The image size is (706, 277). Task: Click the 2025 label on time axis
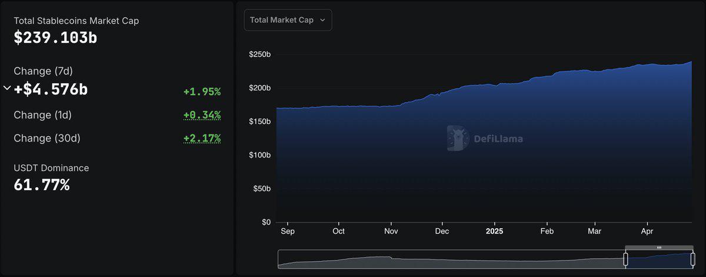494,231
